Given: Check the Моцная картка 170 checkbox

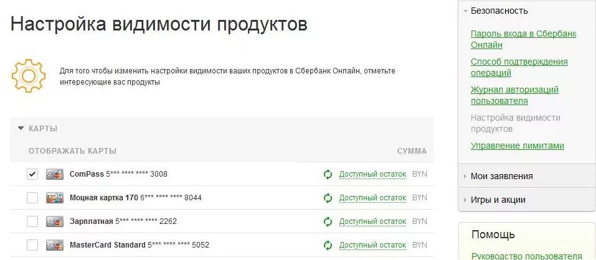Looking at the screenshot, I should (x=32, y=198).
